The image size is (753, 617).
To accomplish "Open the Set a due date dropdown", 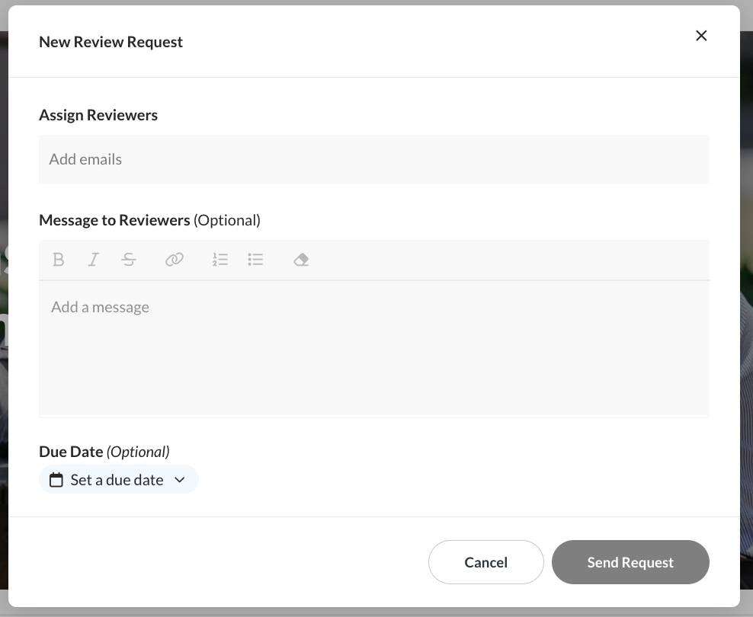I will (117, 480).
